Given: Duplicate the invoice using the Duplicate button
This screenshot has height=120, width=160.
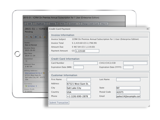Looking at the screenshot, I should coord(39,24).
